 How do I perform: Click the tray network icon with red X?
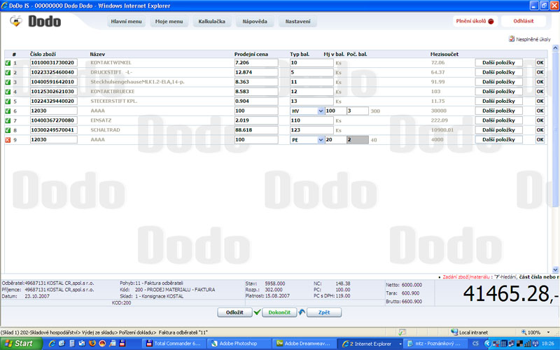(x=496, y=344)
